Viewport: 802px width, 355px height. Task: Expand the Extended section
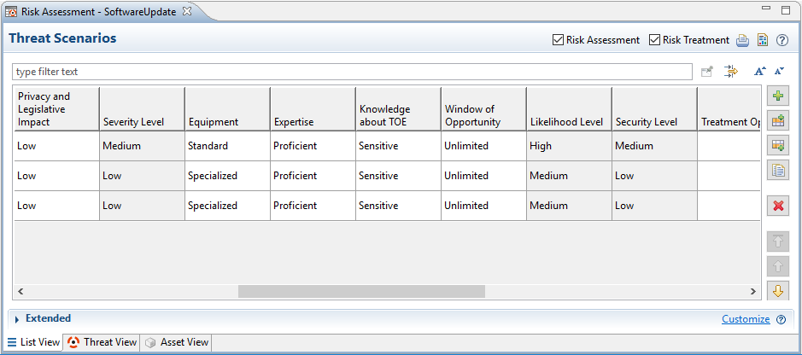17,319
